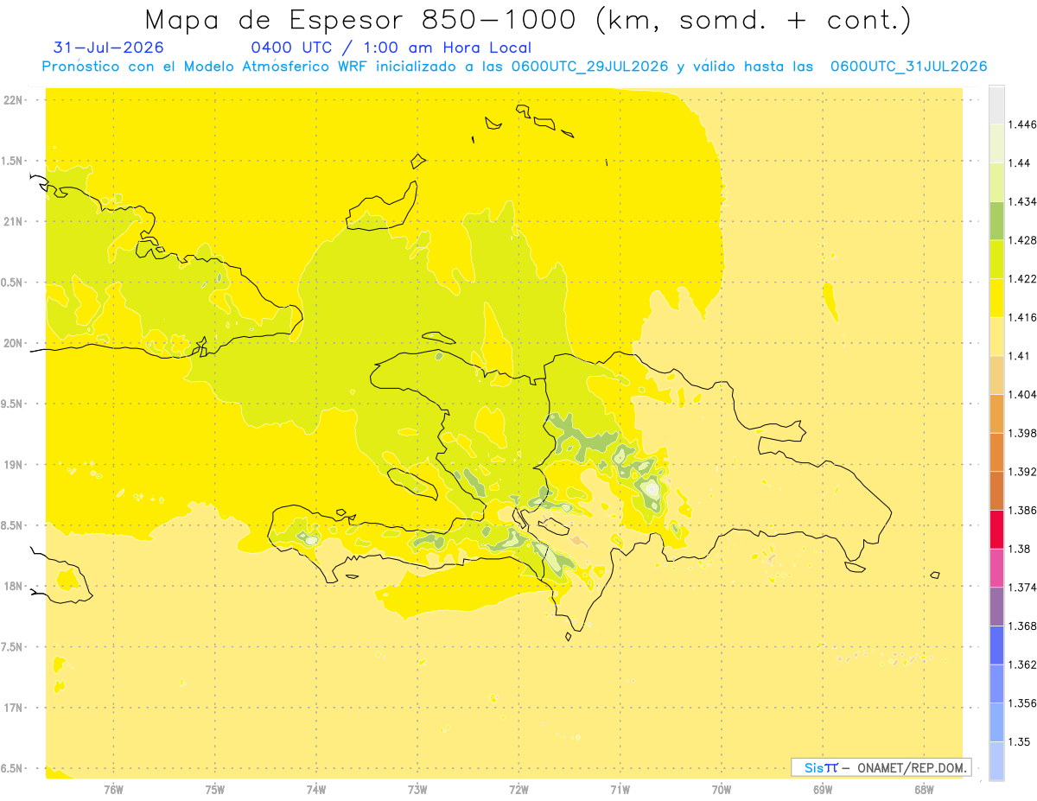
Task: Click the latitude label '7.5N'
Action: coord(13,647)
